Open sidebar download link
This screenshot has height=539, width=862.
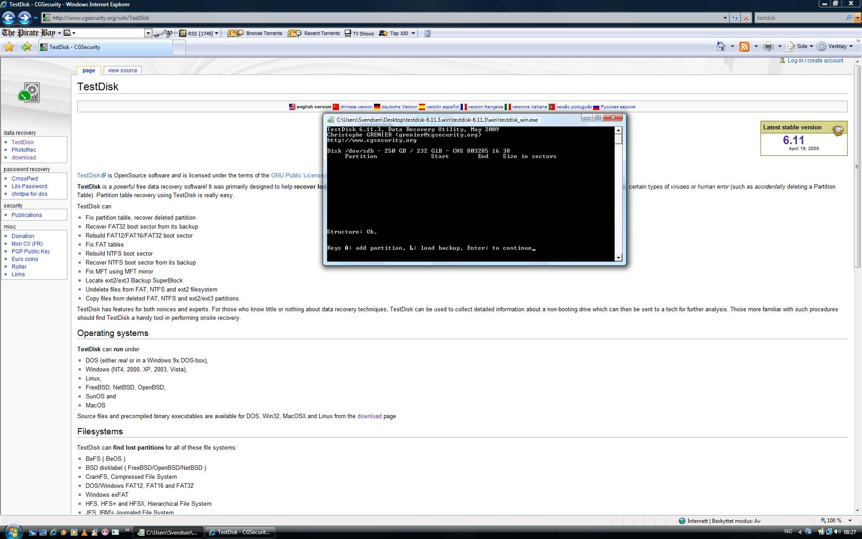pos(24,158)
